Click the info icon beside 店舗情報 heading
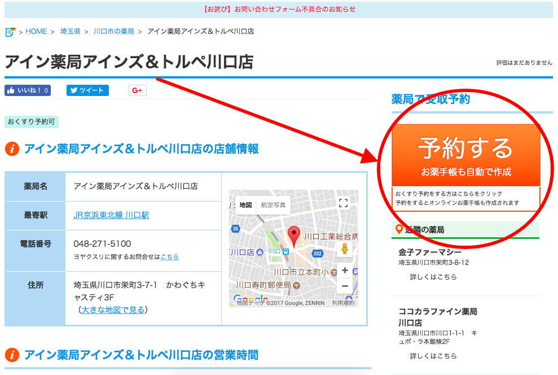This screenshot has width=558, height=375. click(x=12, y=149)
